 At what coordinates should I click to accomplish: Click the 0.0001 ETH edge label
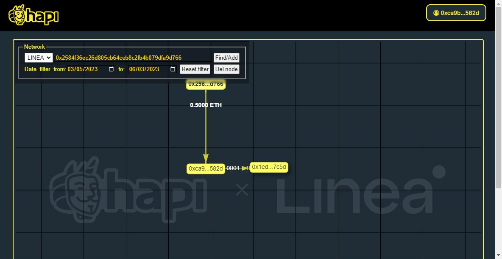click(x=237, y=168)
